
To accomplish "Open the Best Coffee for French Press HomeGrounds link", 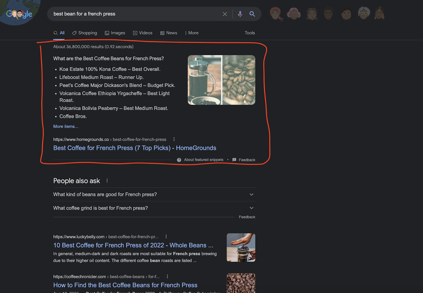I will [135, 148].
